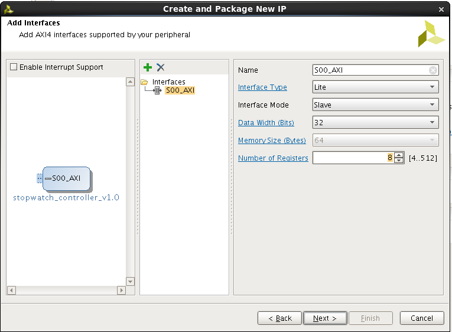
Task: Select the Interfaces root tree node
Action: coord(168,82)
